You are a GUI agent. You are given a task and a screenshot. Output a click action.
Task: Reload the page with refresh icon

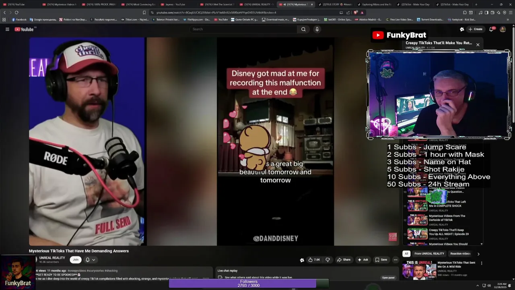(16, 12)
